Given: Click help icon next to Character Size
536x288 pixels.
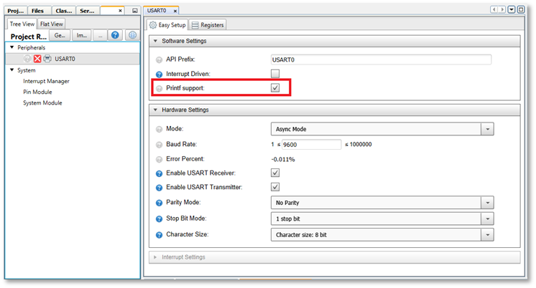Looking at the screenshot, I should click(x=160, y=234).
